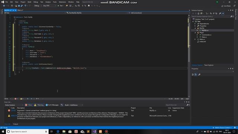
Task: Click the warning indicator below the editor
Action: click(x=22, y=99)
